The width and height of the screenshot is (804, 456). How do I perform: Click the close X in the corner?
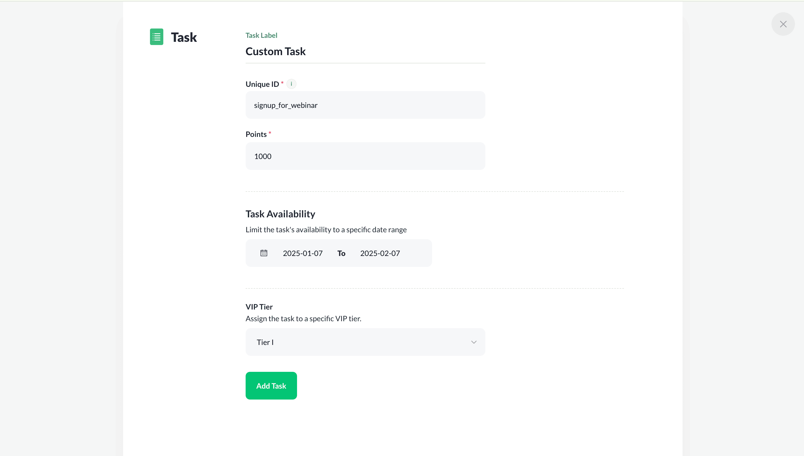[783, 24]
